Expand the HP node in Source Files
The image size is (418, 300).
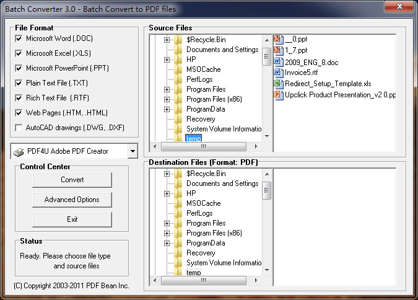click(167, 60)
